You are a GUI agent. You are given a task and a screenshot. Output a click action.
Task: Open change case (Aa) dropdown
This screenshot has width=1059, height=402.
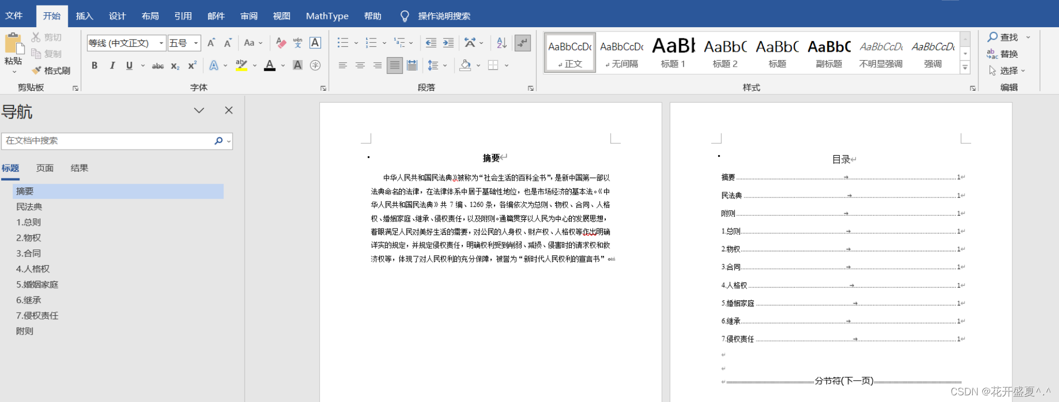pyautogui.click(x=253, y=43)
